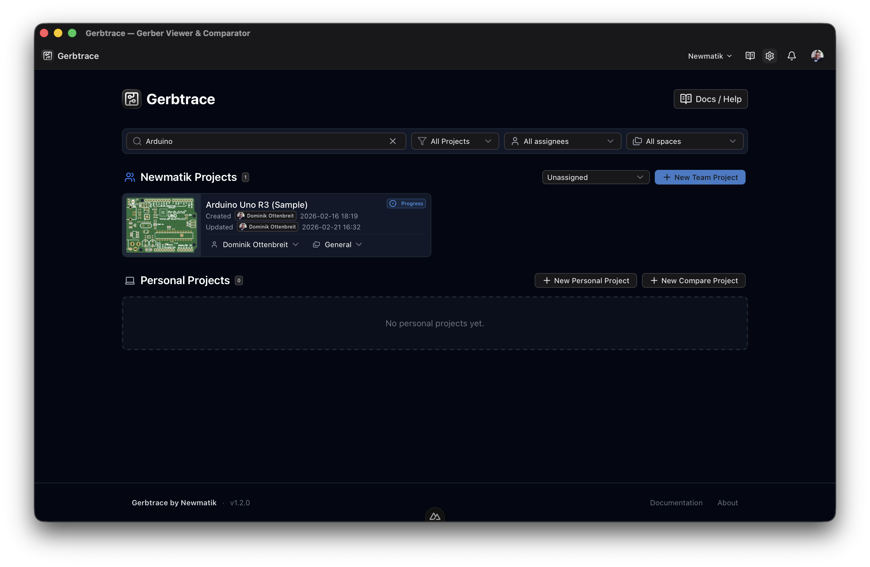
Task: Click the 2026-02-21 16:32 updated timestamp
Action: [x=331, y=227]
